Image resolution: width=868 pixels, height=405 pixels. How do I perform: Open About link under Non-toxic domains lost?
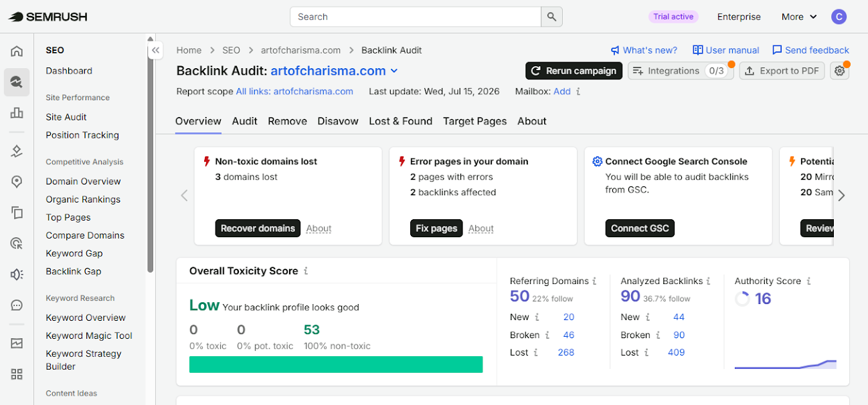point(319,229)
